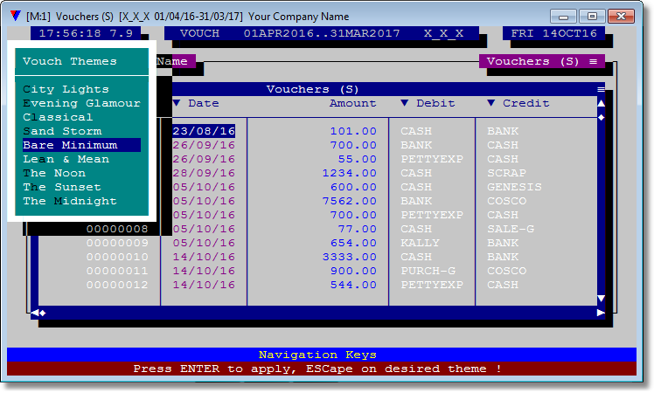Viewport: 654px width, 393px height.
Task: Click the Vouchers (S) purple tab
Action: tap(542, 61)
